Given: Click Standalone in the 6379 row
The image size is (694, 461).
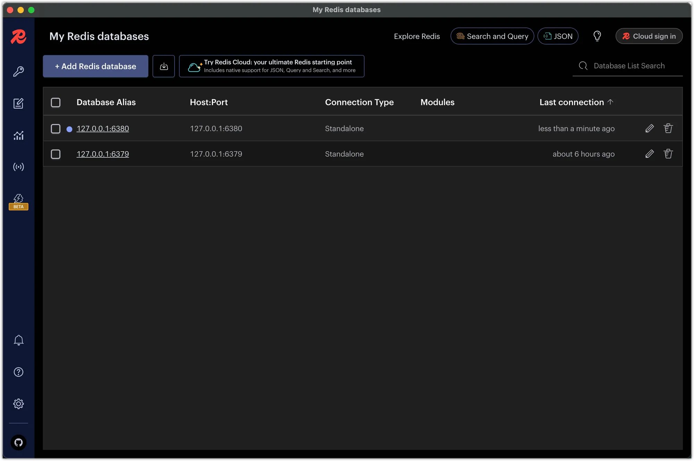Looking at the screenshot, I should 344,154.
